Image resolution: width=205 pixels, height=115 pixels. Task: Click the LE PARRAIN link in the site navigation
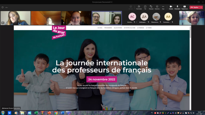click(x=140, y=28)
